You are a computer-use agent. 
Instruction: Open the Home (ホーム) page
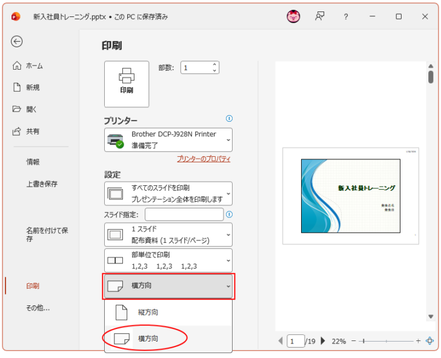pyautogui.click(x=28, y=65)
